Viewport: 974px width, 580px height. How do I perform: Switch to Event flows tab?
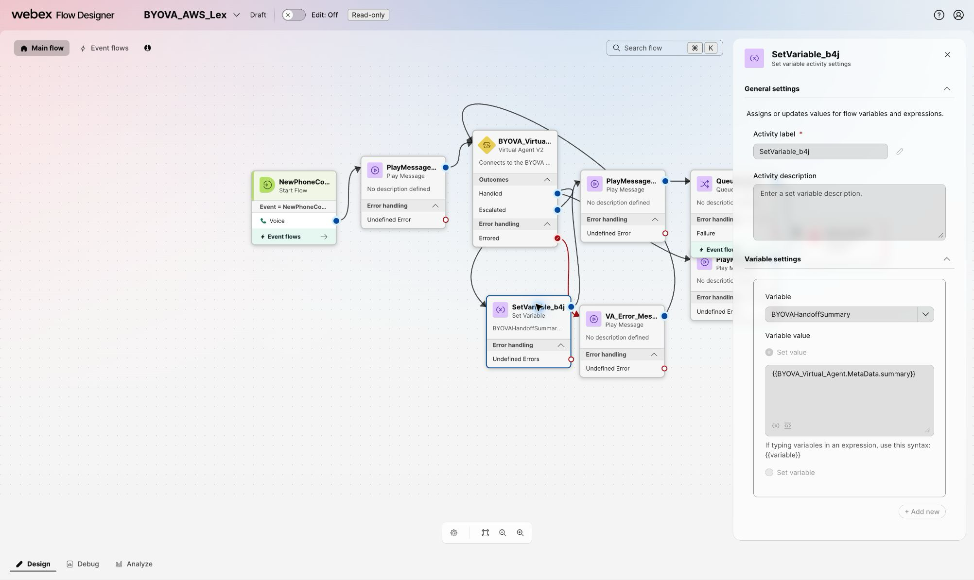click(104, 48)
